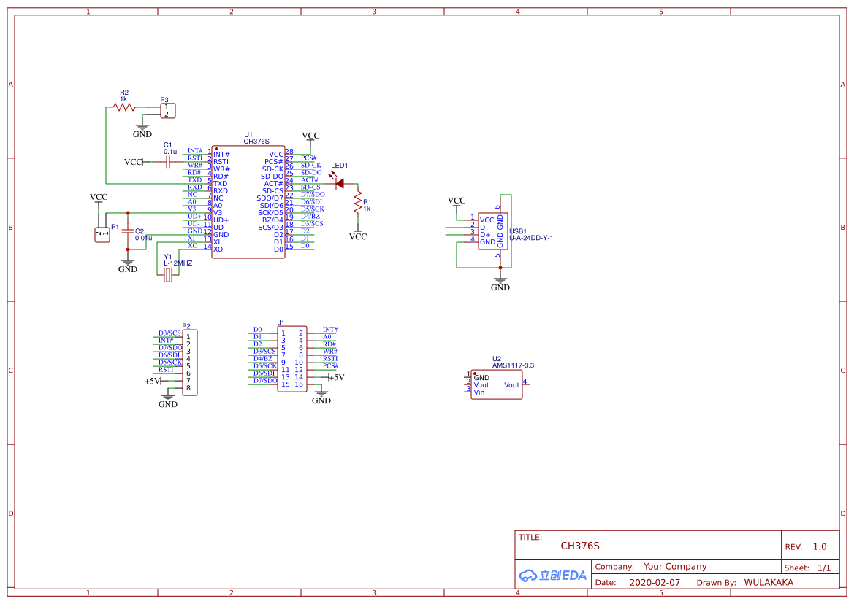This screenshot has height=604, width=854.
Task: Click the D4/BZ net label on J1
Action: point(263,359)
